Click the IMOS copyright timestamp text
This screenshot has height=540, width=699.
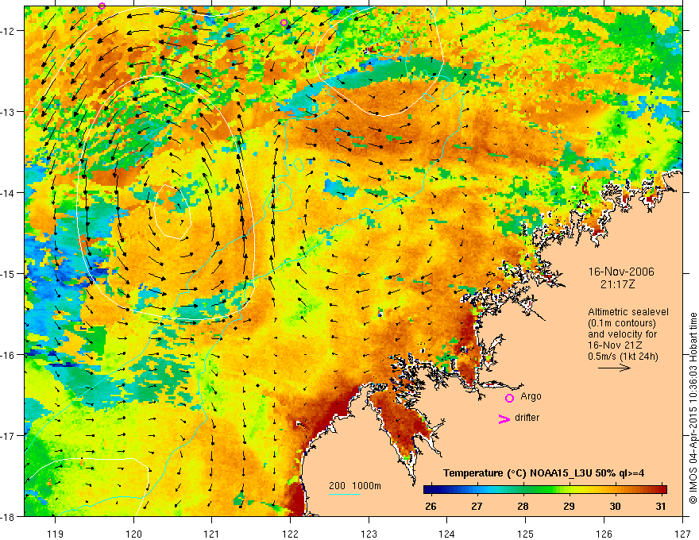coord(693,408)
